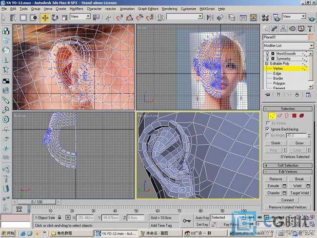Open Schematic View from toolbar
This screenshot has height=238, width=317.
(253, 18)
